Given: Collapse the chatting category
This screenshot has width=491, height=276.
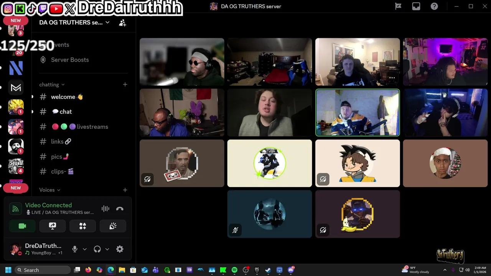Looking at the screenshot, I should (52, 85).
